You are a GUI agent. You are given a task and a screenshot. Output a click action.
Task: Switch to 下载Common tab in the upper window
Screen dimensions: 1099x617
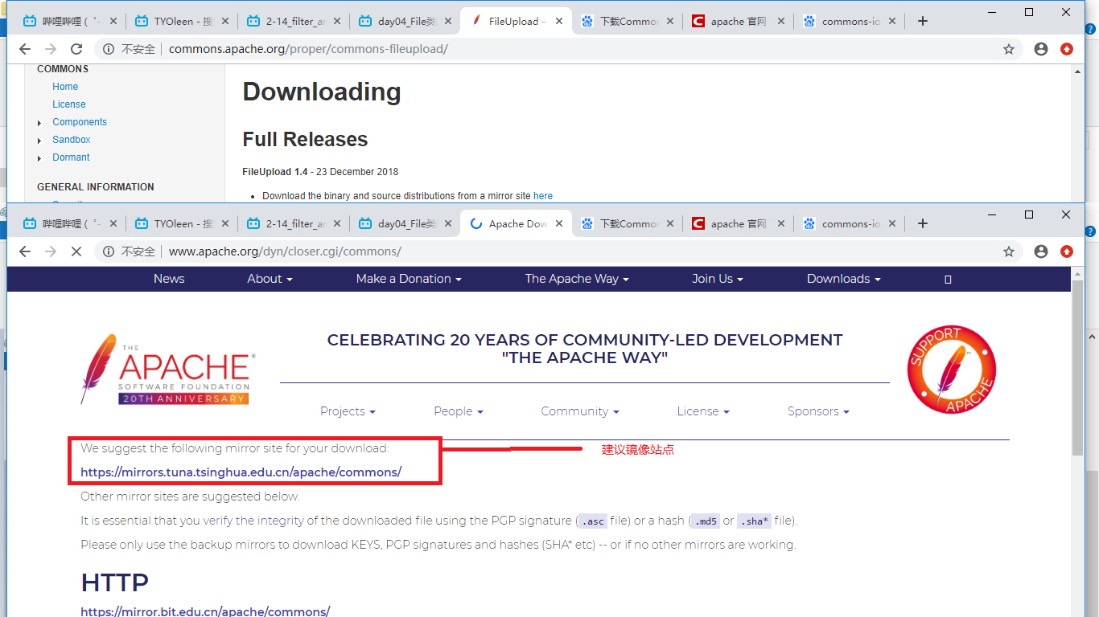click(628, 22)
